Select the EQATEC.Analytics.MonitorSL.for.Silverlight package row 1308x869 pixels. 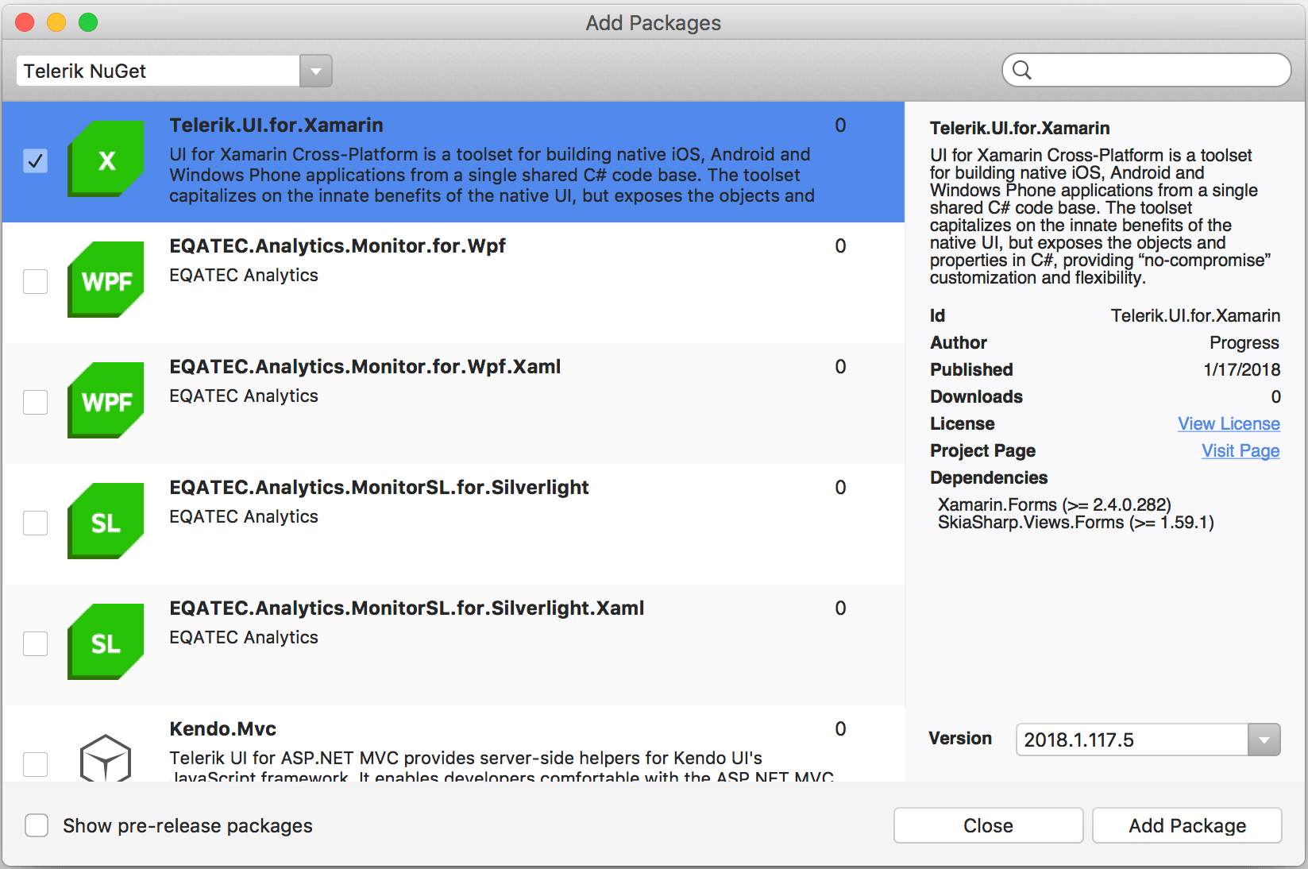[x=453, y=524]
